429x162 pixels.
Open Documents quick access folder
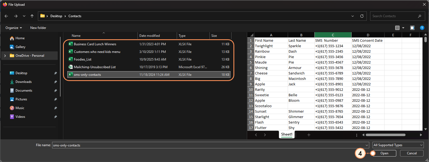tap(24, 91)
